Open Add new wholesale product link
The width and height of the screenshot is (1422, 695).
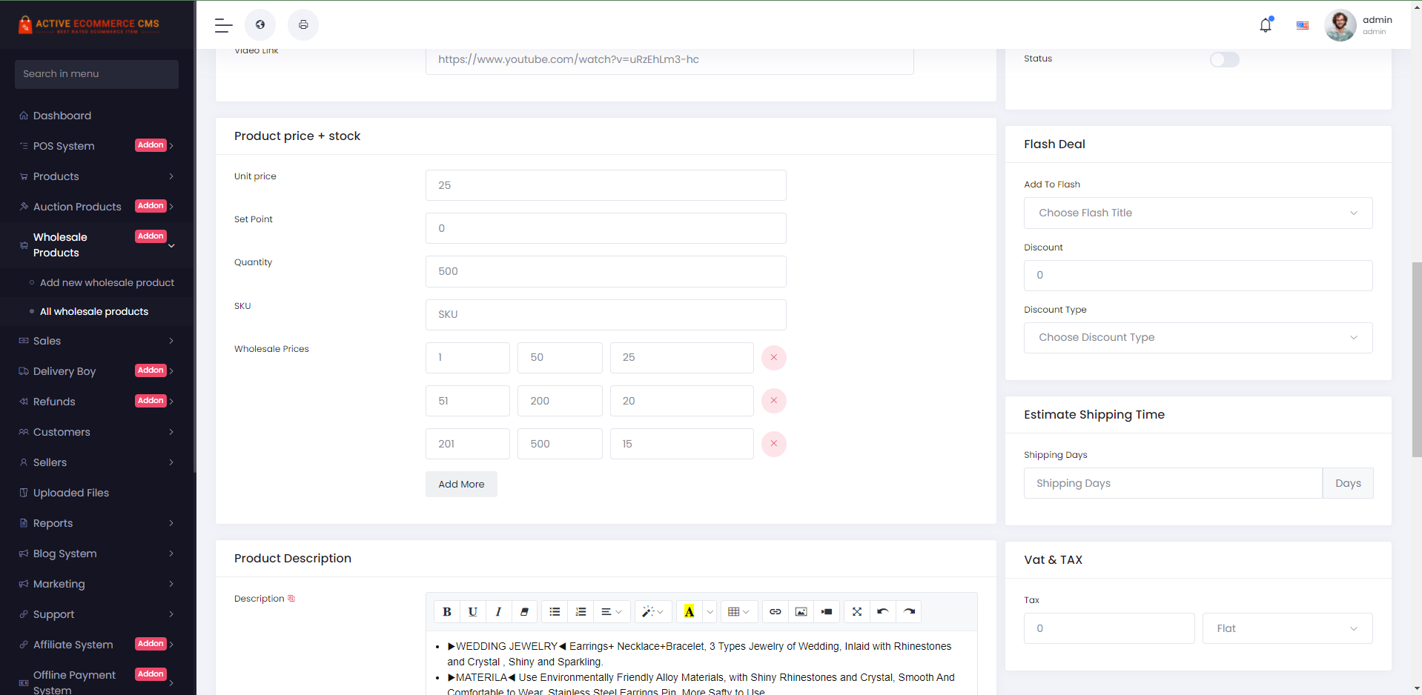tap(107, 283)
